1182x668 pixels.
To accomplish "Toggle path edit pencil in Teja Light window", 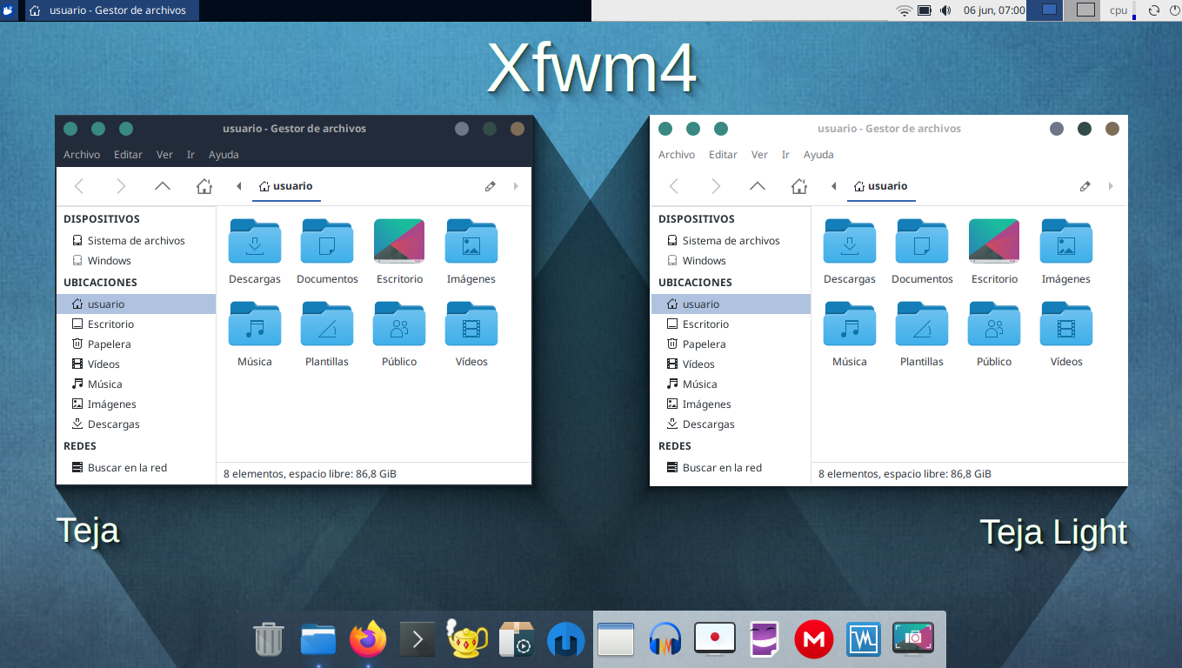I will click(x=1085, y=186).
